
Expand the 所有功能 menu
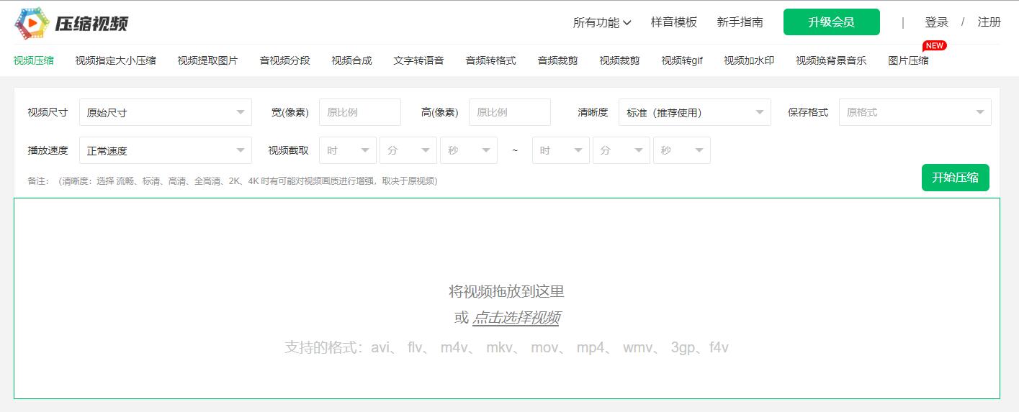pos(602,22)
